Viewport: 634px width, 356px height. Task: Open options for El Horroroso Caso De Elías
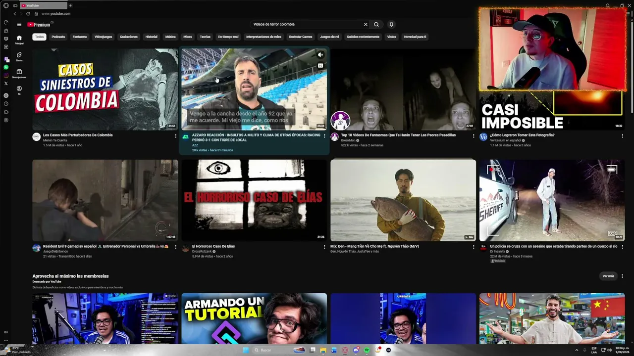[x=324, y=247]
